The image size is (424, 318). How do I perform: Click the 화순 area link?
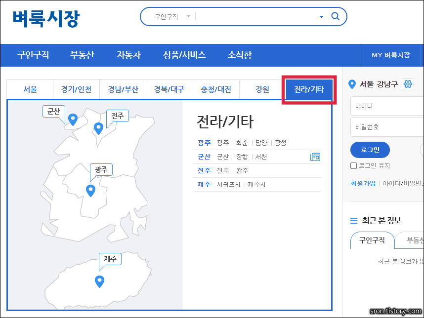242,143
